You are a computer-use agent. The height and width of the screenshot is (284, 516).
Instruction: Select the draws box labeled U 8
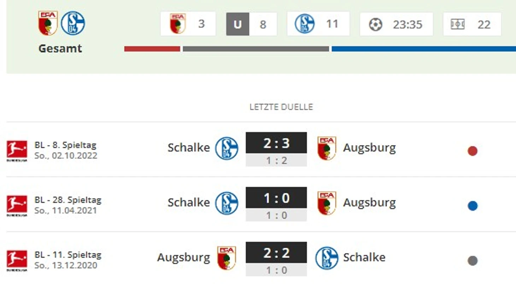point(252,24)
